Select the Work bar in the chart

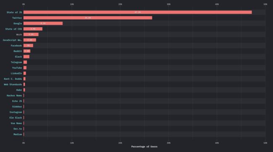[31, 34]
